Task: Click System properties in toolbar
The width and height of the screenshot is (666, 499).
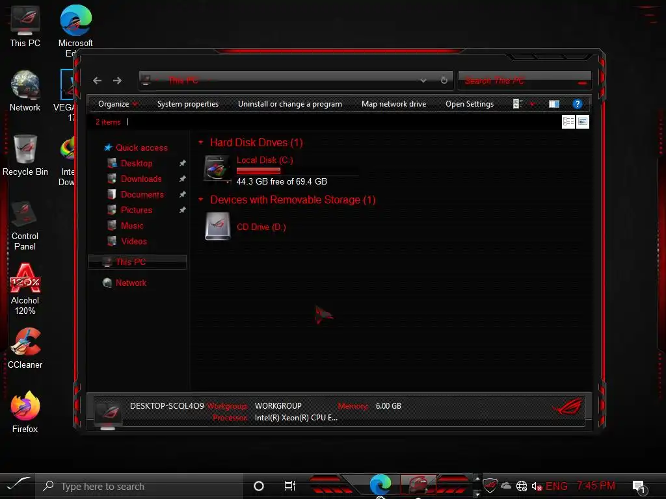Action: [188, 104]
